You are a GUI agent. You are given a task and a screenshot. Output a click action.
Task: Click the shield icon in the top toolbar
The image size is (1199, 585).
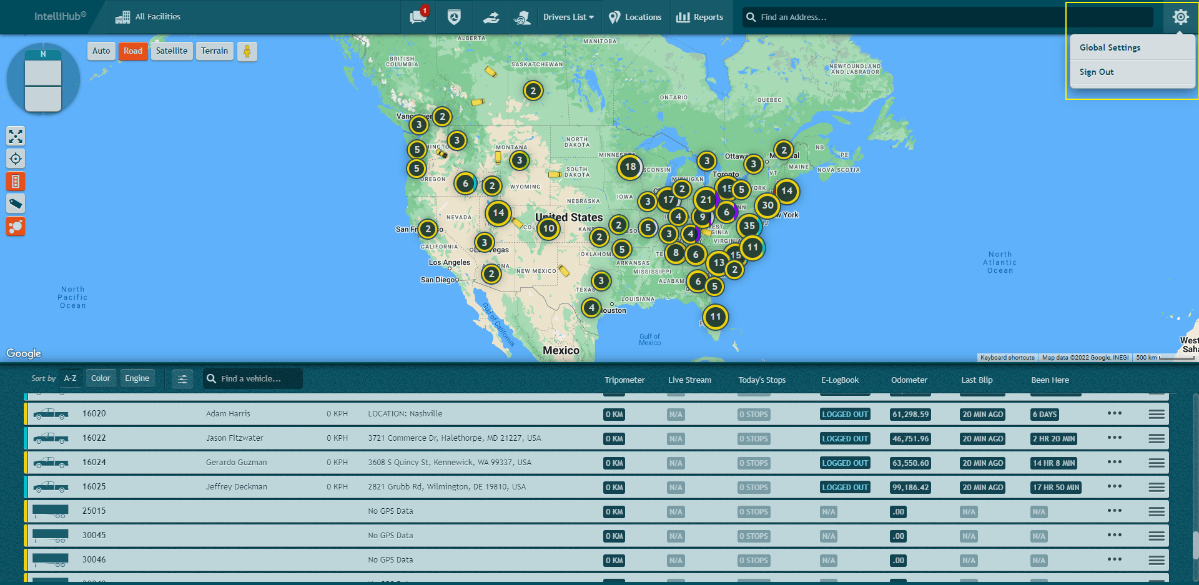(x=454, y=17)
